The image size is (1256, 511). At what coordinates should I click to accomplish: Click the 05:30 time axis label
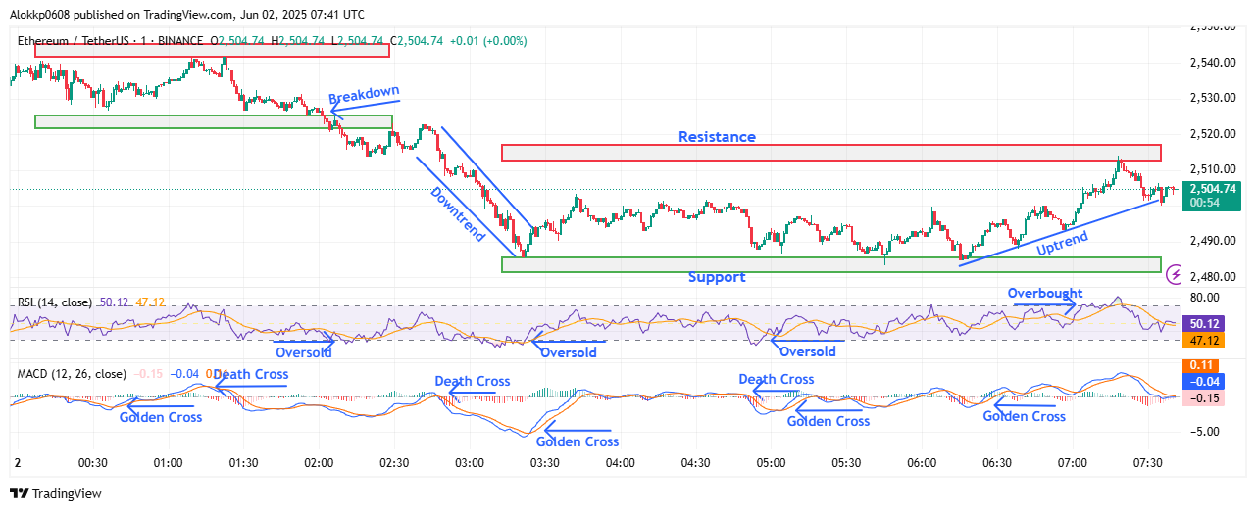(x=847, y=462)
